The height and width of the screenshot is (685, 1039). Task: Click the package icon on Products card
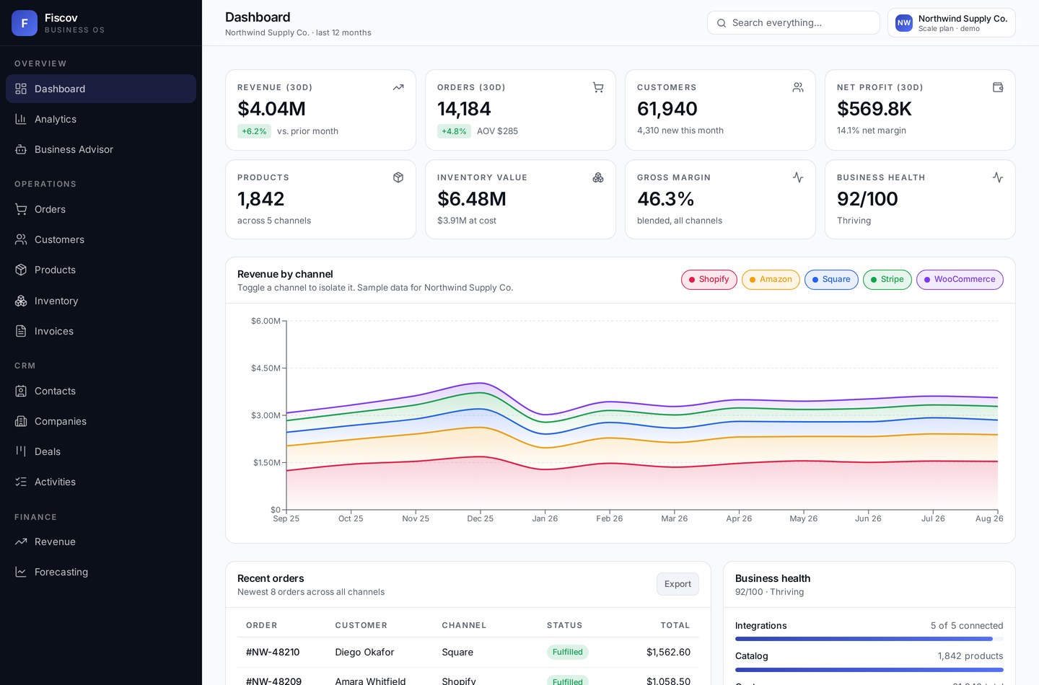pos(398,177)
